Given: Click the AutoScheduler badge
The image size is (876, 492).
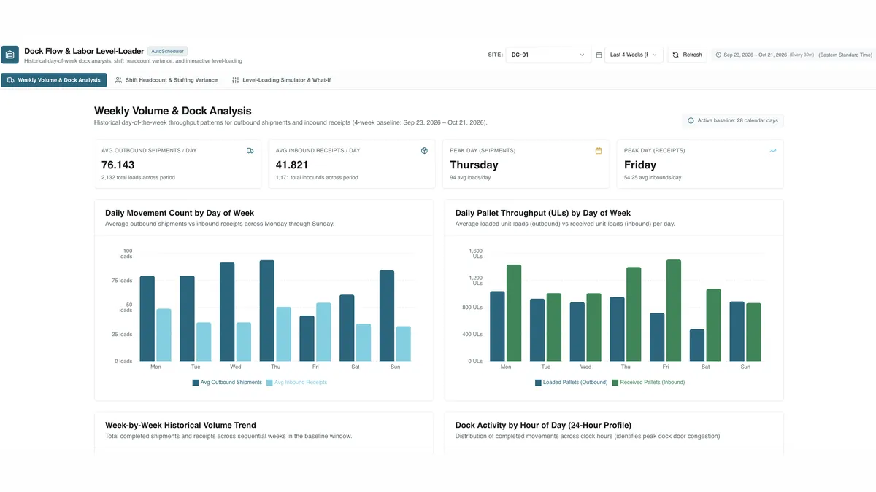Looking at the screenshot, I should tap(168, 51).
